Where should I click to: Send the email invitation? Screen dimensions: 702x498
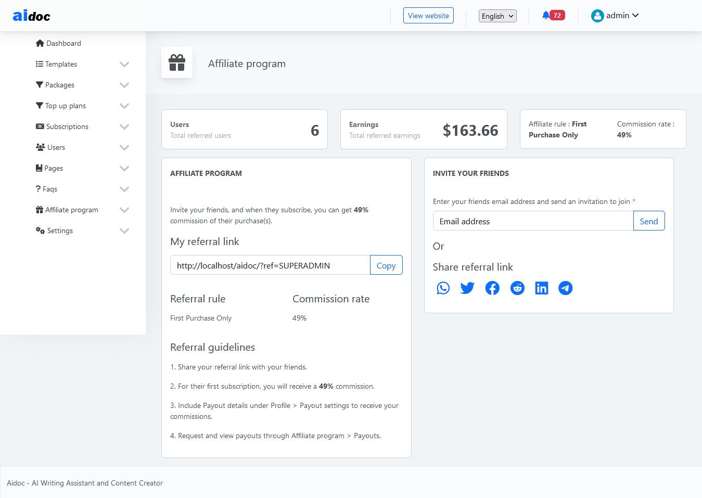pos(649,221)
